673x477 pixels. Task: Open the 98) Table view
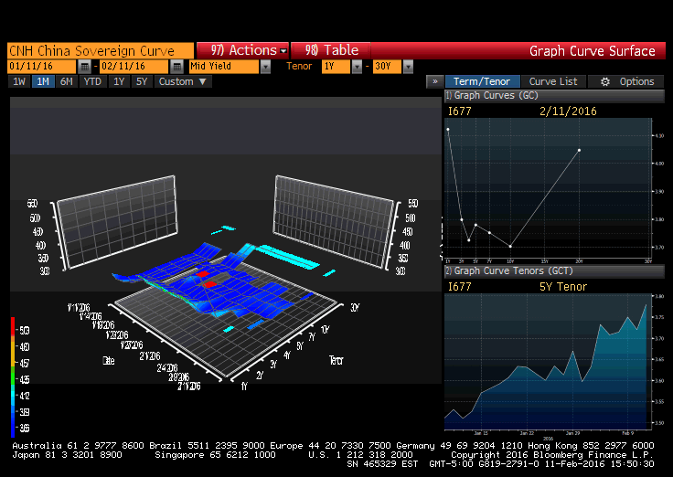click(330, 50)
